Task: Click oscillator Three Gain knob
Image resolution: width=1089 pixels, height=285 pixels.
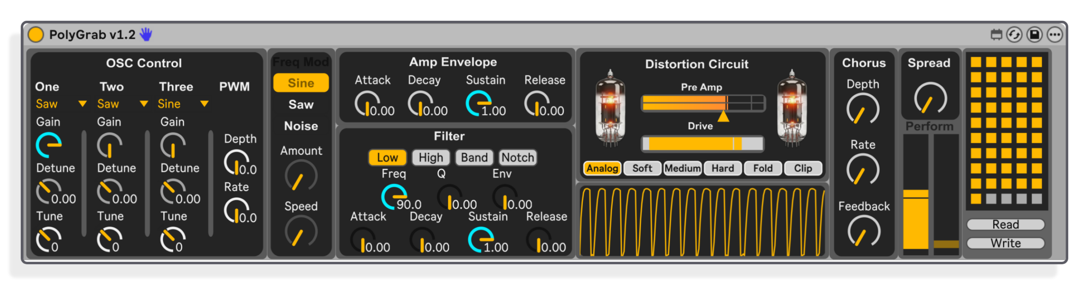Action: (x=173, y=145)
